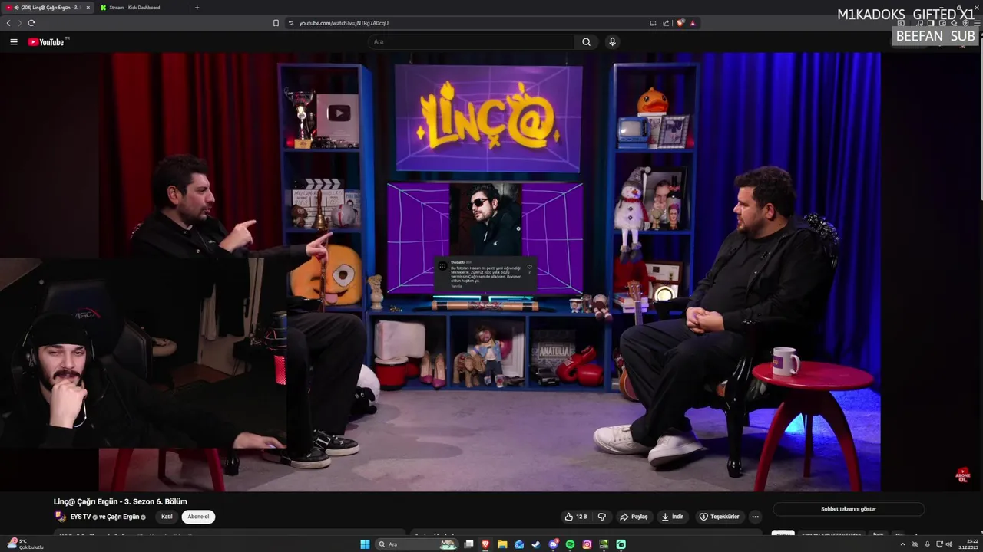Open the YouTube hamburger guide menu
This screenshot has height=552, width=983.
click(x=13, y=42)
